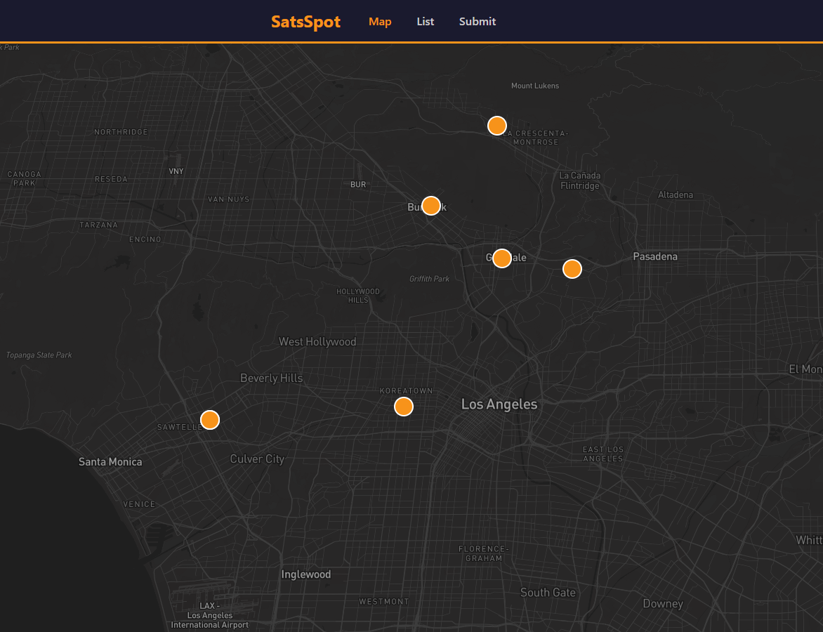This screenshot has width=823, height=632.
Task: Click the Griffith Park label
Action: point(429,279)
